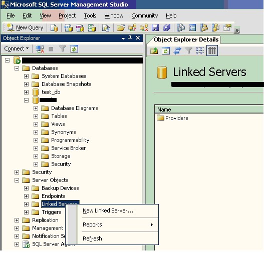Open the Registered Servers toolbar icon
Screen dimensions: 264x253
point(181,27)
